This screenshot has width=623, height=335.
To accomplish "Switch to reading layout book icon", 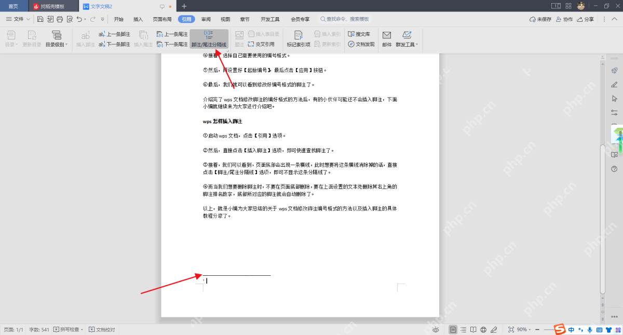I will (473, 330).
